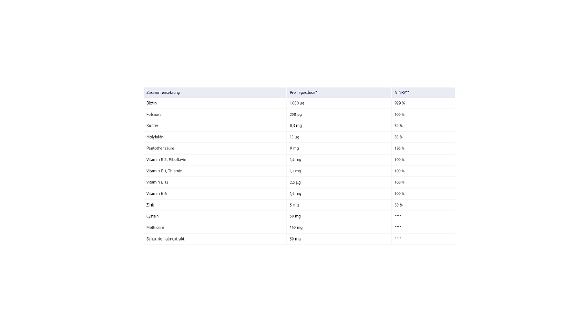Select the Schachtelhalmextrakt ingredient label

pyautogui.click(x=165, y=239)
